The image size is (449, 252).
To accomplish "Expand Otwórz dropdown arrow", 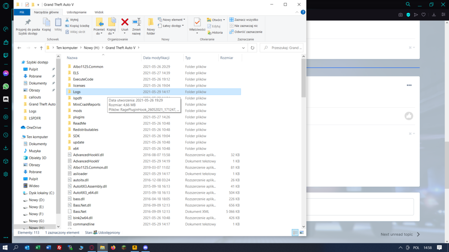I will coord(224,20).
